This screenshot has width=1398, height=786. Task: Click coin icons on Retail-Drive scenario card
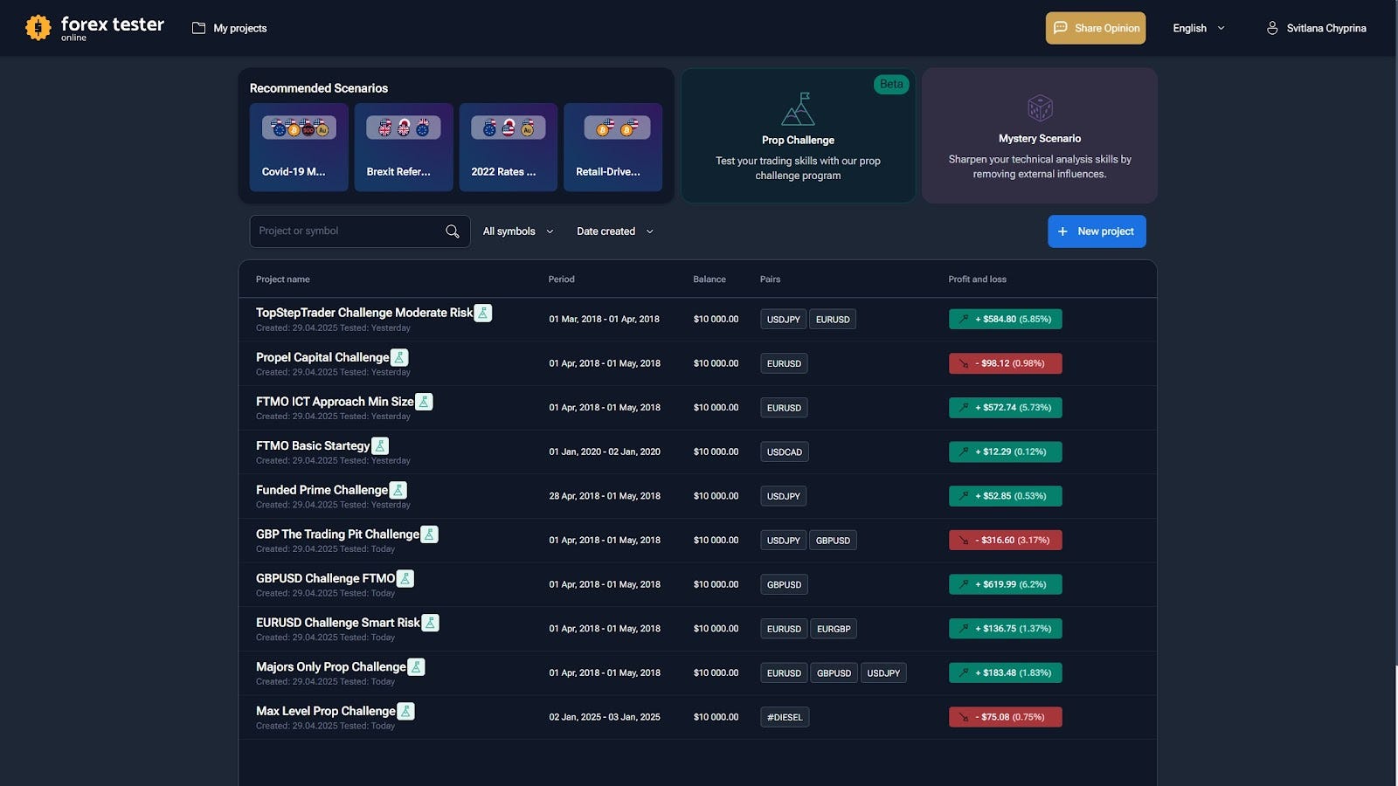point(617,128)
